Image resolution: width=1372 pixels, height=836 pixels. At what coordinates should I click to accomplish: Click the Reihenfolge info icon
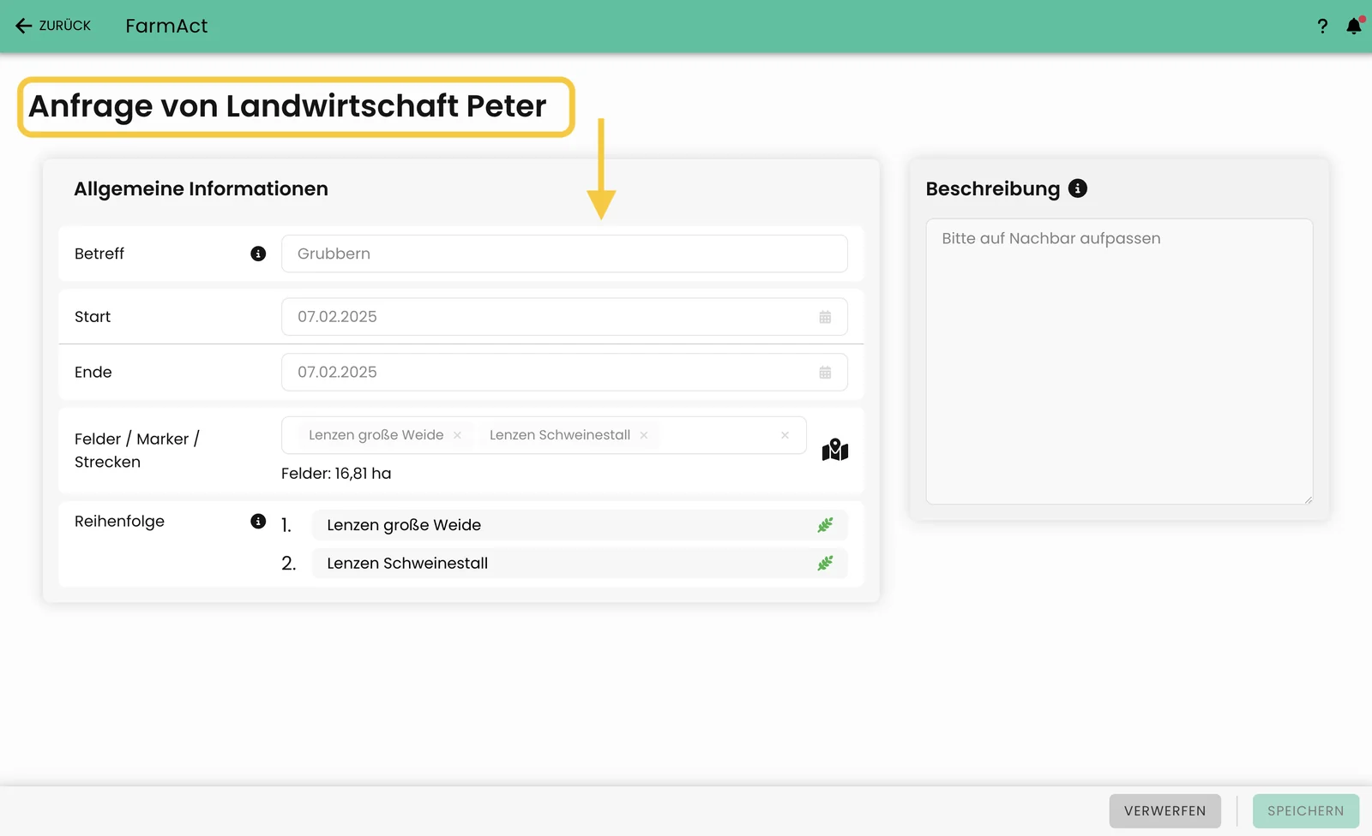258,521
